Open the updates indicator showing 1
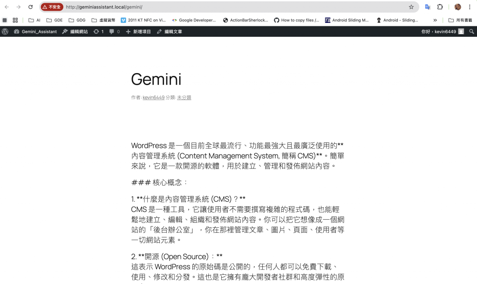This screenshot has width=477, height=284. pos(99,31)
